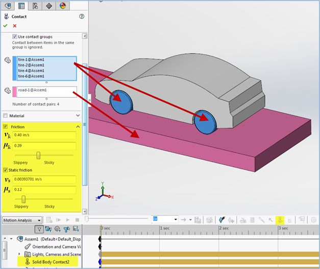Click the Gravity icon
320x269 pixels.
pyautogui.click(x=289, y=220)
